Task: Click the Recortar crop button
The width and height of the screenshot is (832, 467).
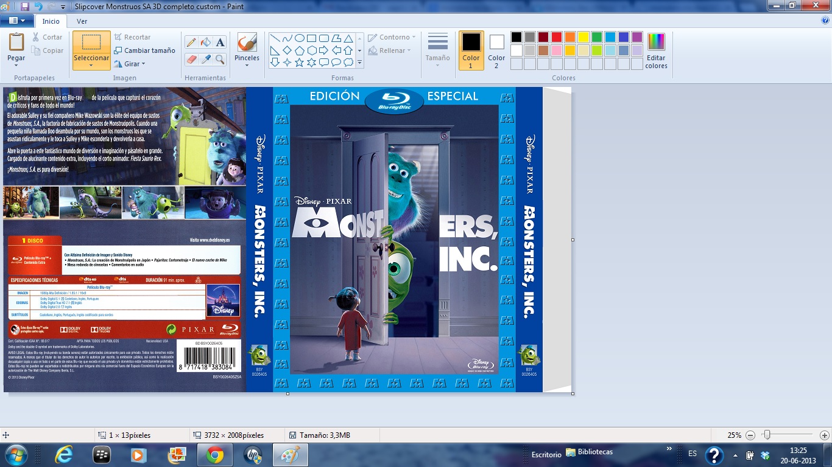Action: 132,37
